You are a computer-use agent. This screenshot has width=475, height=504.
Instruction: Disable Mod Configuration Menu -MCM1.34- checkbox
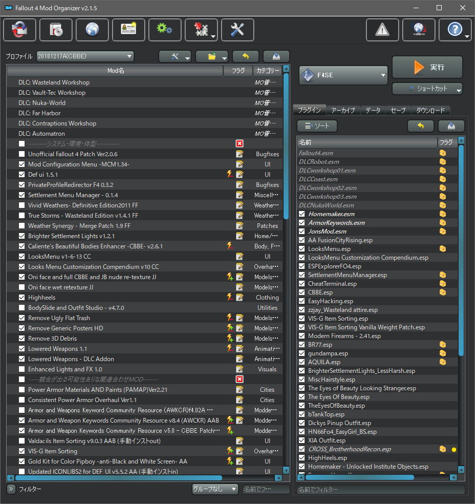click(22, 164)
